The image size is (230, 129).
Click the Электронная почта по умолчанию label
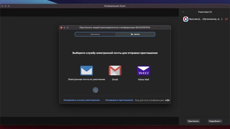[87, 80]
